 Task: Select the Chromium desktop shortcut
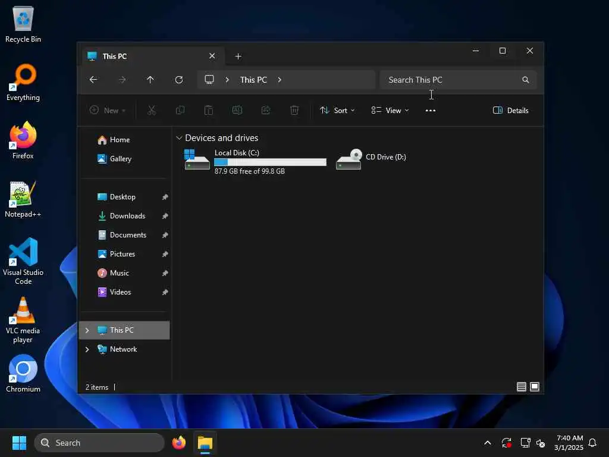23,374
